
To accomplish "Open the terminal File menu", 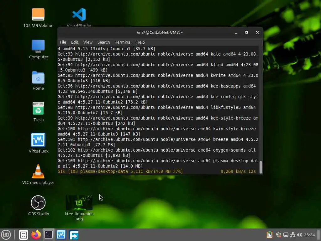I will [x=63, y=42].
